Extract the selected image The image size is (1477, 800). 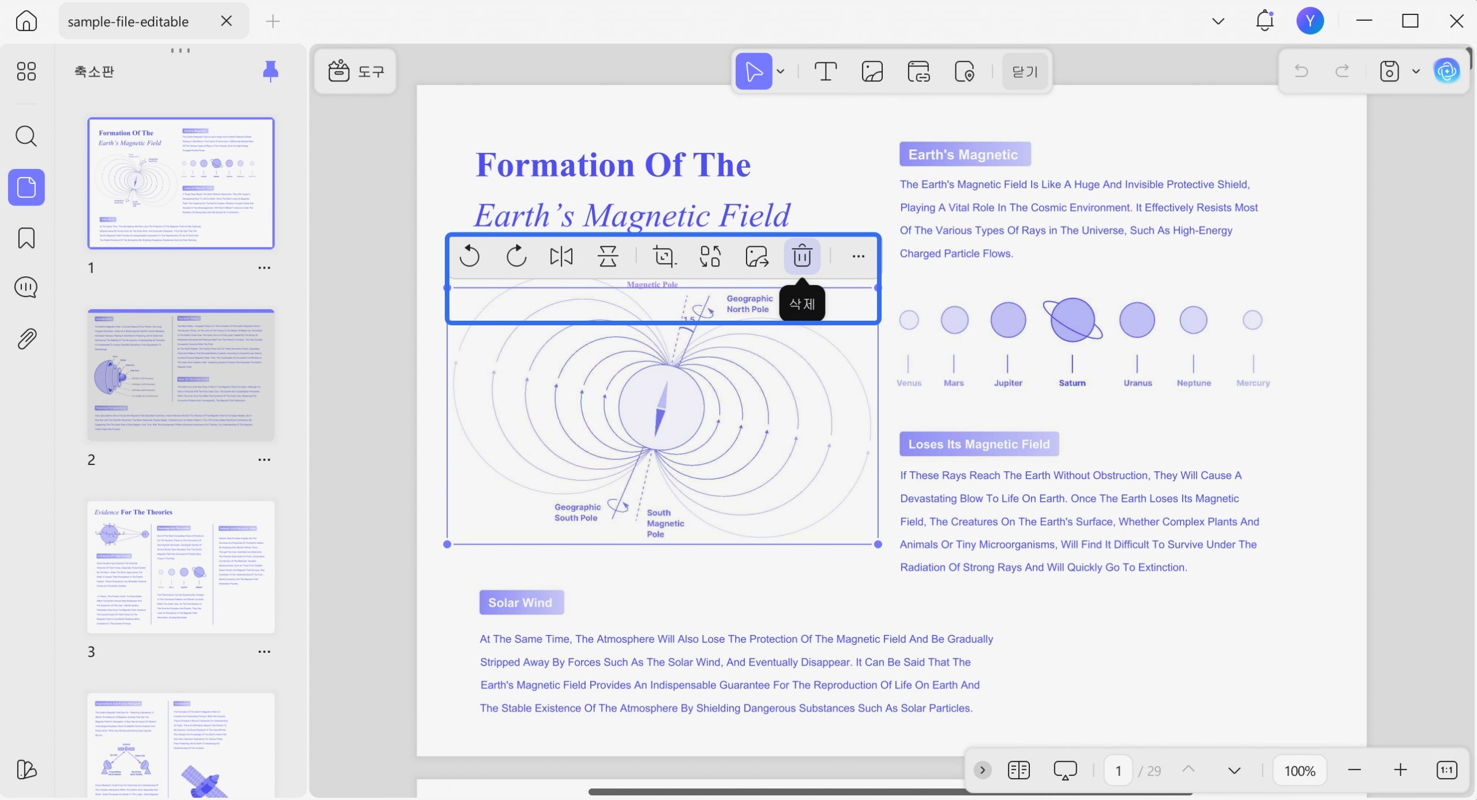[756, 256]
